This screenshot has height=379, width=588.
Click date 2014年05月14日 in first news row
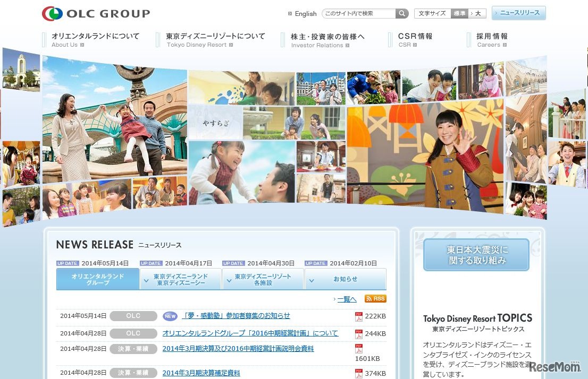click(83, 316)
